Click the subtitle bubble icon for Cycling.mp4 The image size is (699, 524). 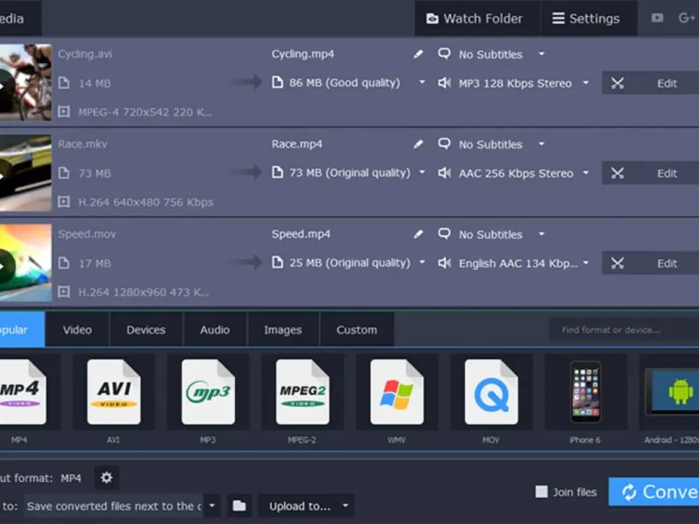tap(444, 54)
